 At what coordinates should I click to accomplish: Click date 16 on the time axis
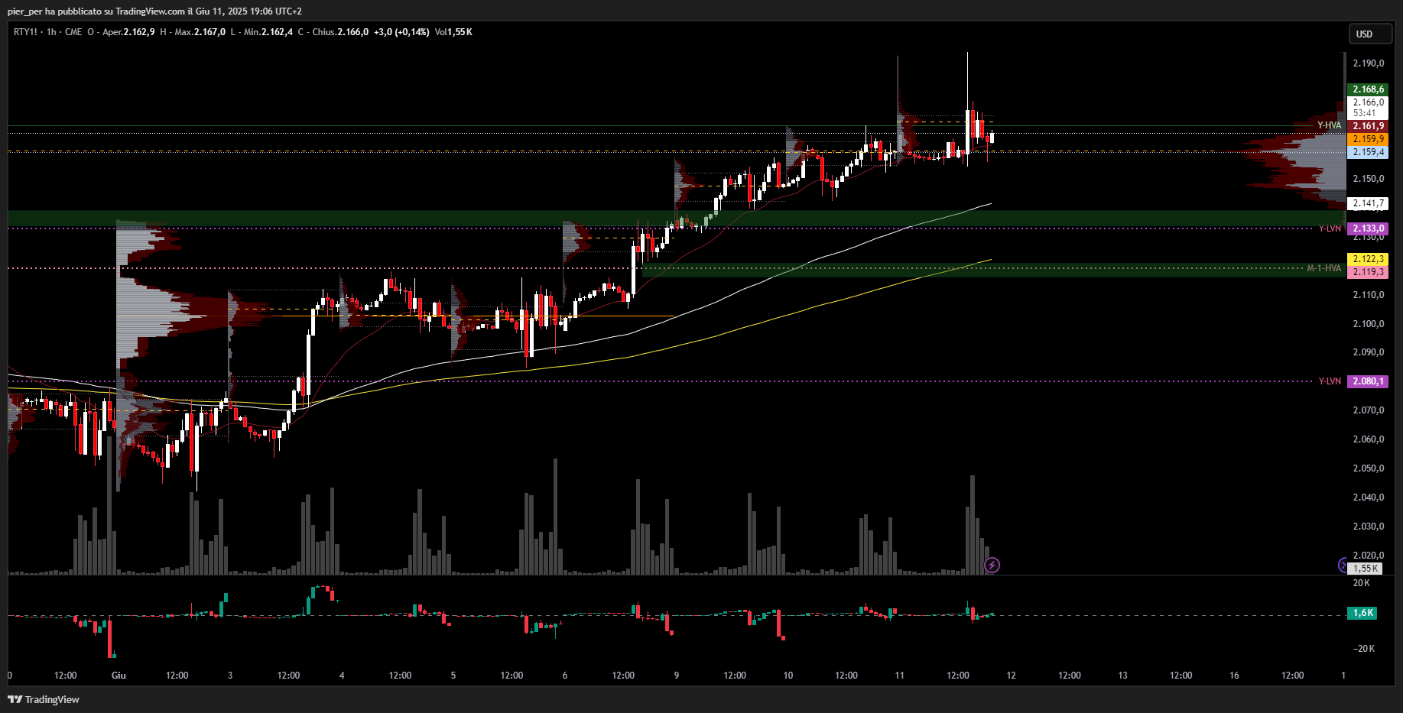click(1235, 676)
